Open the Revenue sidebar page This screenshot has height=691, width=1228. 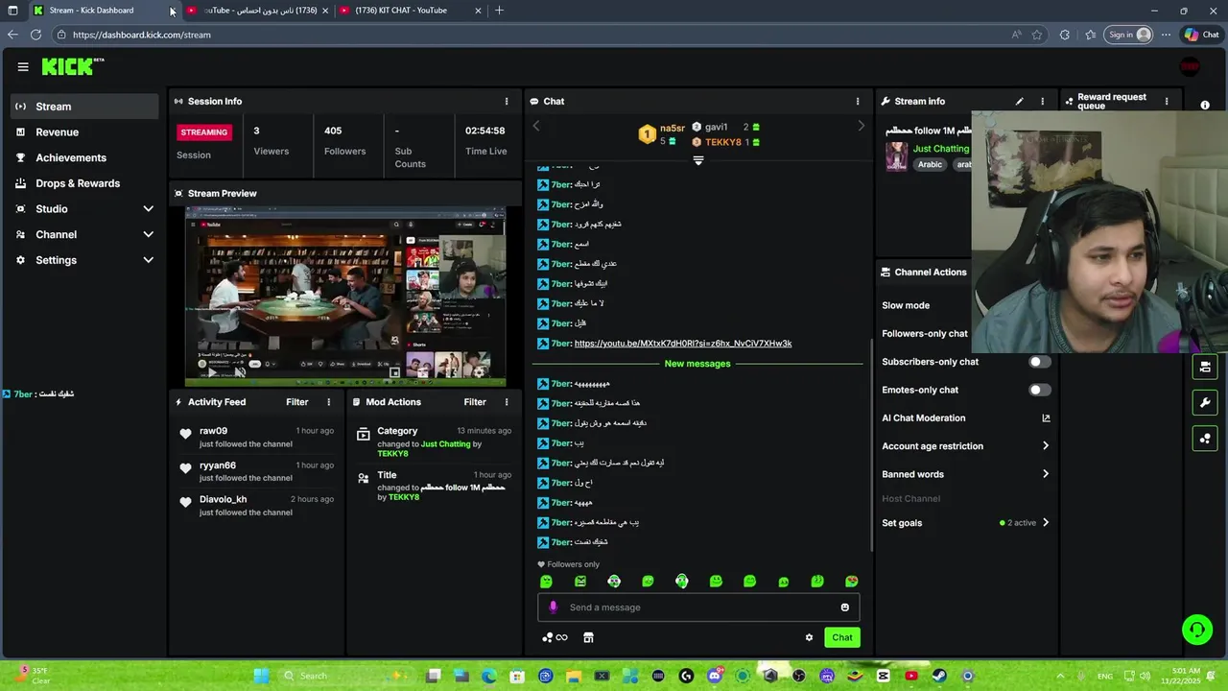(84, 132)
